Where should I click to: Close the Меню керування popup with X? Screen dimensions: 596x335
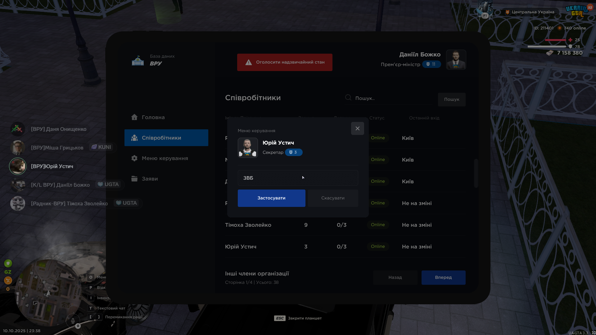358,128
